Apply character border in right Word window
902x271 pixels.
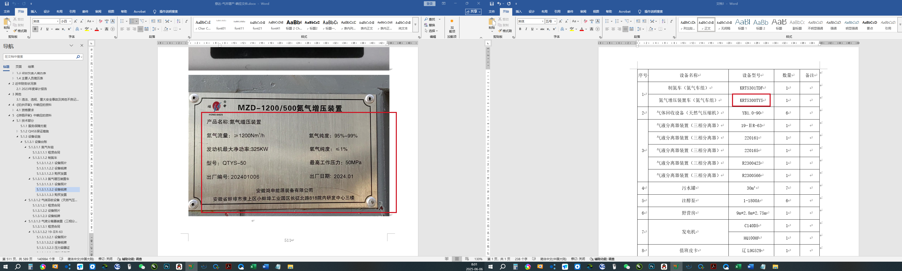[x=598, y=21]
